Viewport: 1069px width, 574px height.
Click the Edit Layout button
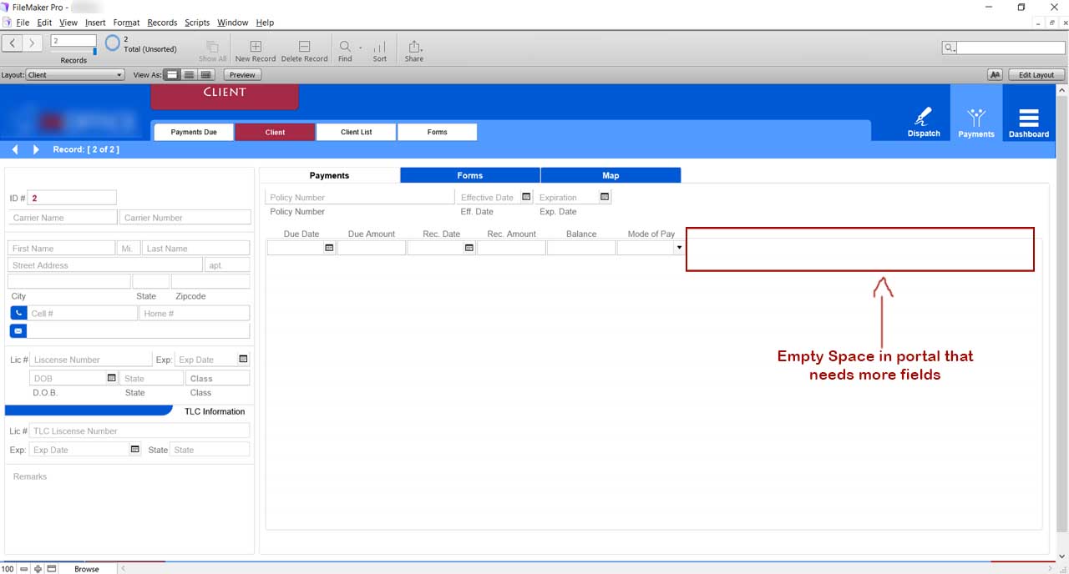[1036, 75]
